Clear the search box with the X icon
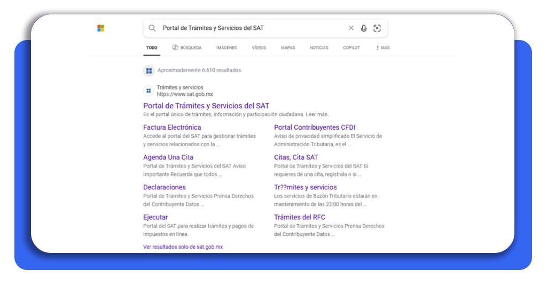Image resolution: width=547 pixels, height=286 pixels. tap(351, 28)
